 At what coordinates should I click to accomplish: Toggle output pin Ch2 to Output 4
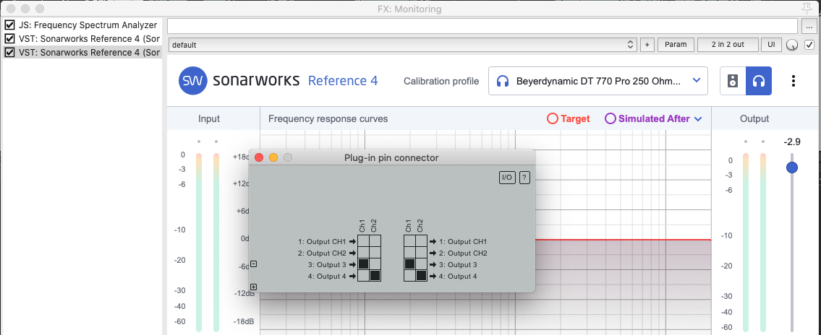[x=421, y=275]
